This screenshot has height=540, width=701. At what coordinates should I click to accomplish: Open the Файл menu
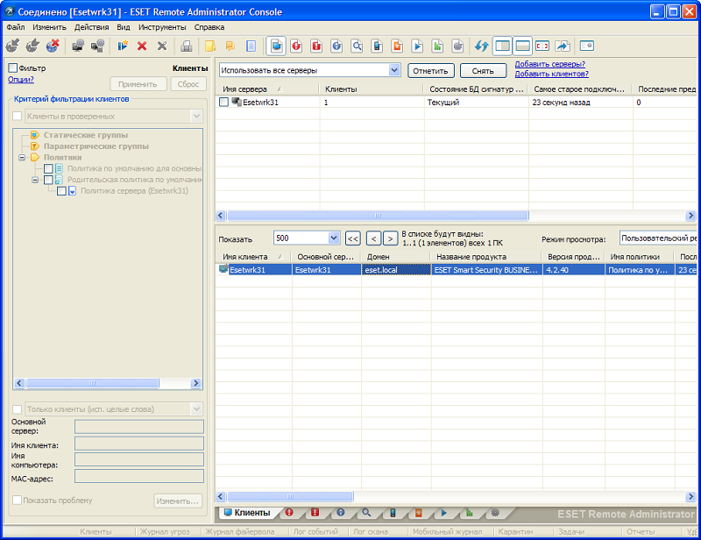point(16,27)
